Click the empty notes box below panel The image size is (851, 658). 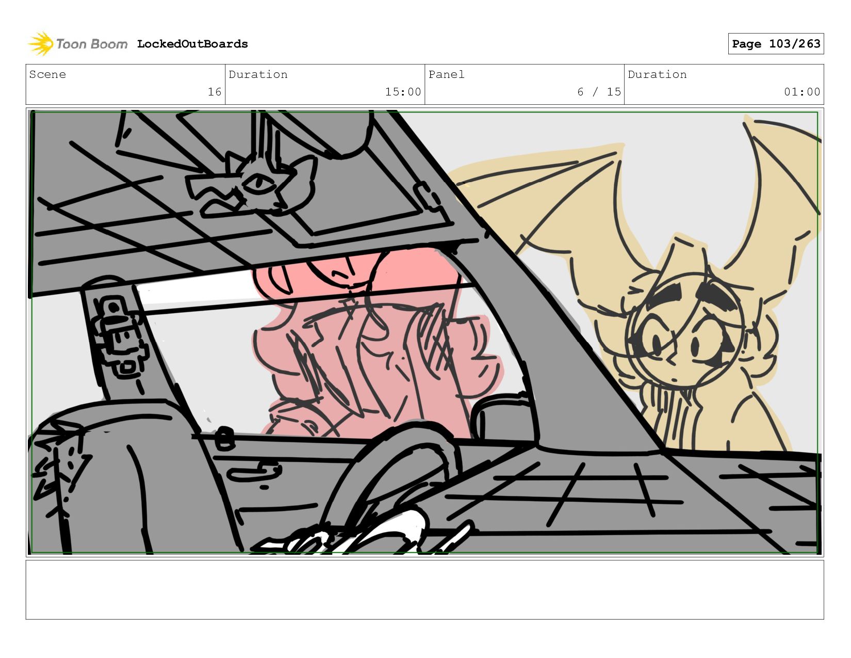click(424, 590)
